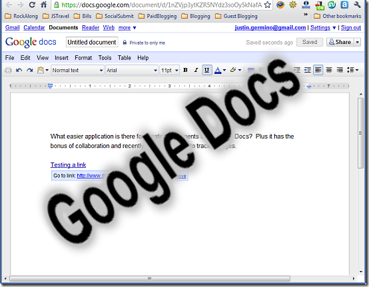Open the Arial font dropdown
The width and height of the screenshot is (369, 287).
tap(132, 70)
